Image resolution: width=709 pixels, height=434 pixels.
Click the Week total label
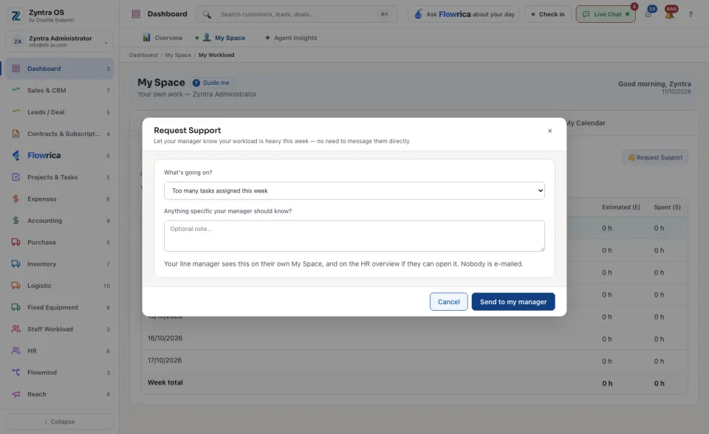click(x=165, y=382)
